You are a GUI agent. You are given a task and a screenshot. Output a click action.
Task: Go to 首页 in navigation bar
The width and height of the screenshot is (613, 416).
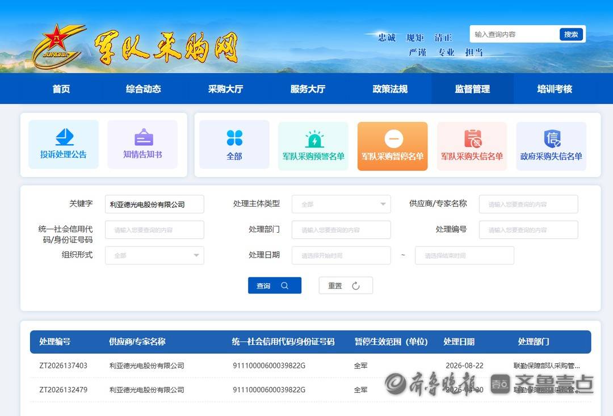pyautogui.click(x=61, y=89)
